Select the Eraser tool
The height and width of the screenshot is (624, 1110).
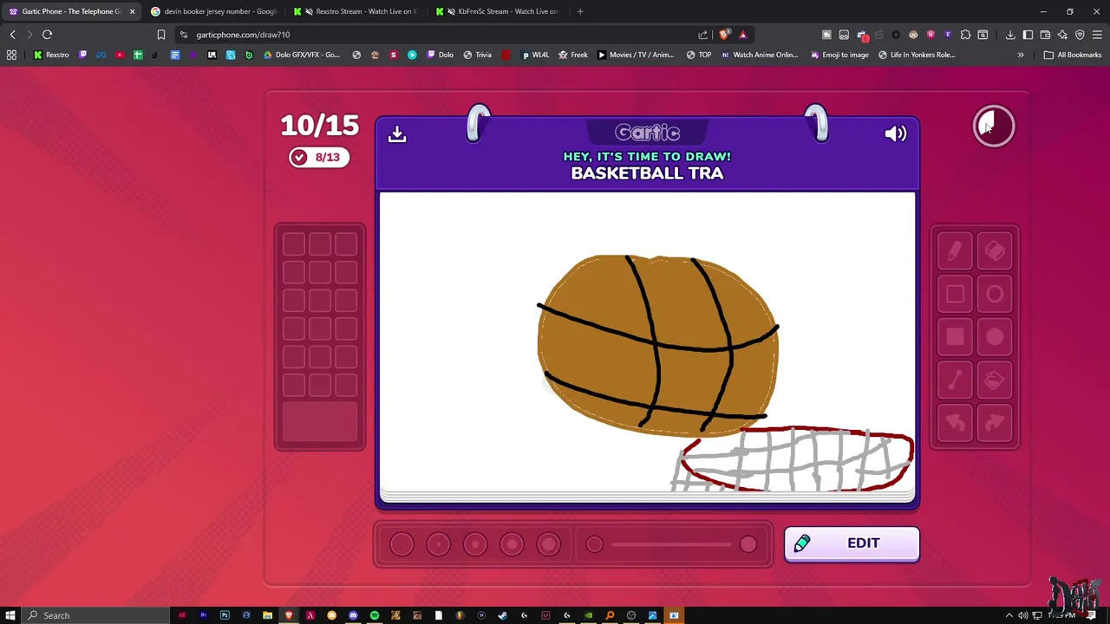995,251
